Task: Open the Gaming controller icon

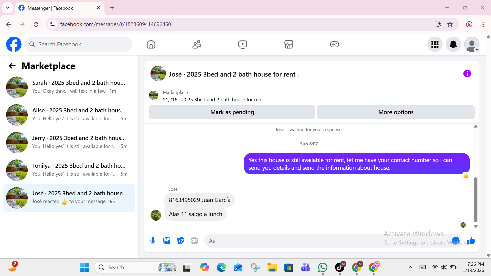Action: point(334,44)
